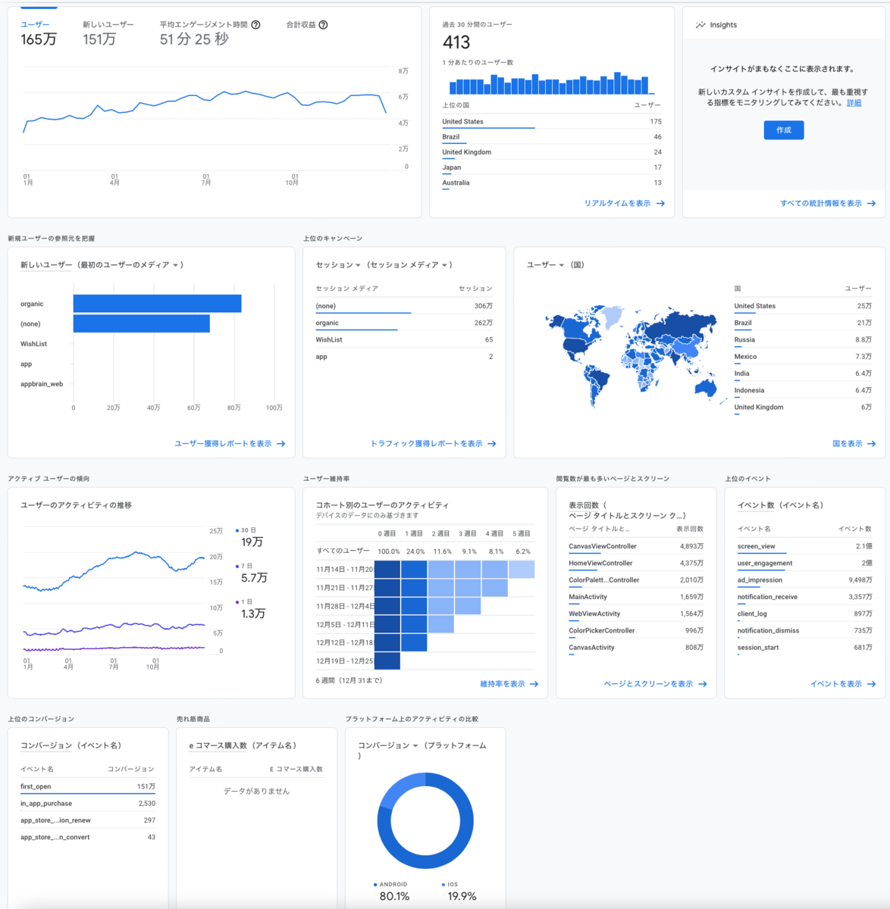Click first_open conversion row
Screen dimensions: 890x909
coord(88,787)
